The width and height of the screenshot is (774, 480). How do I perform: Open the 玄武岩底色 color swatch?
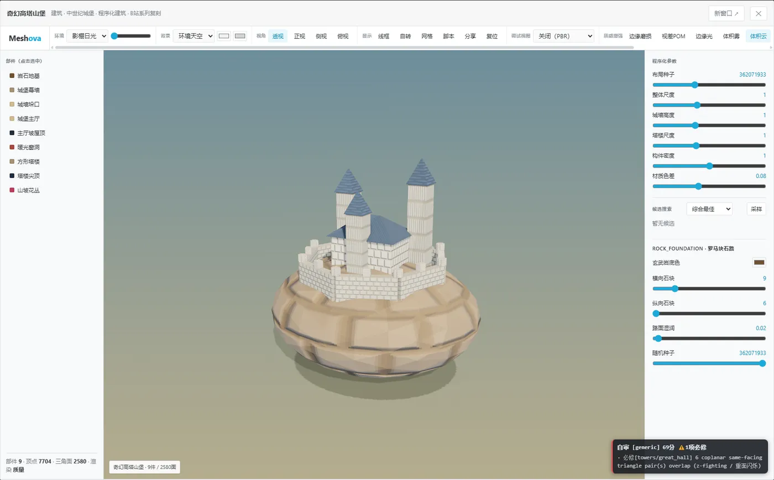(x=759, y=262)
